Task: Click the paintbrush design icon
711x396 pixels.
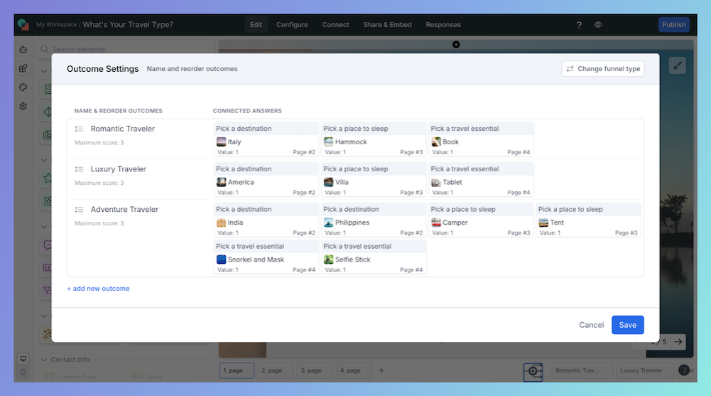Action: (x=677, y=65)
